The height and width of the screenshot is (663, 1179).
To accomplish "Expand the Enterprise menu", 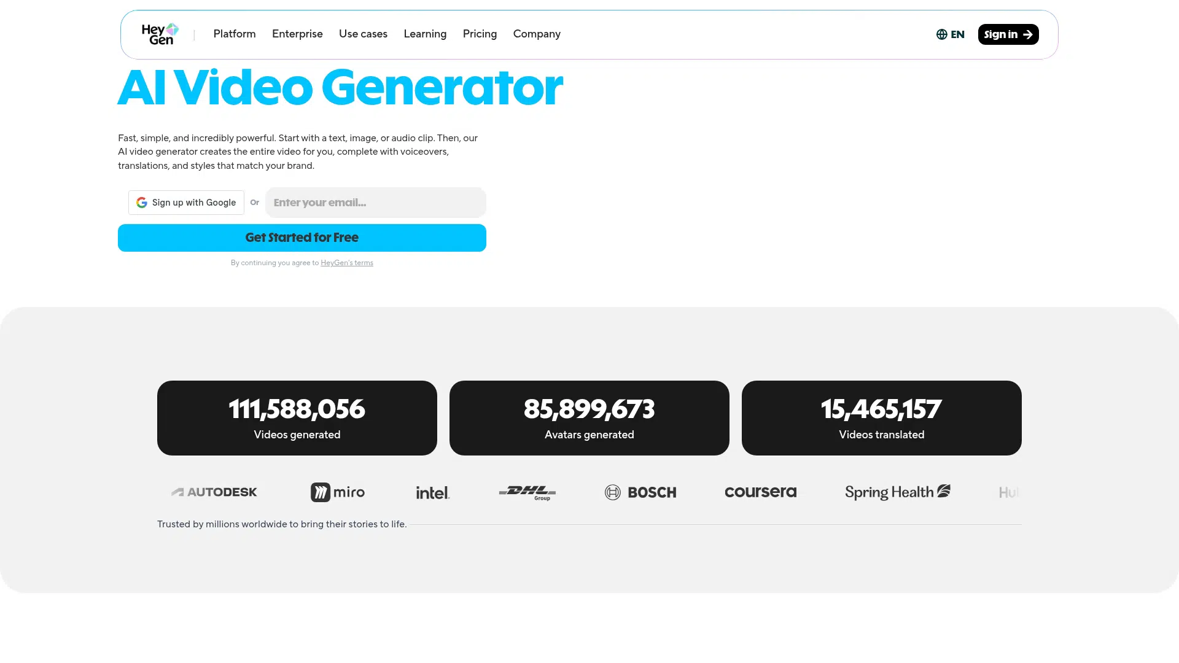I will pyautogui.click(x=297, y=34).
